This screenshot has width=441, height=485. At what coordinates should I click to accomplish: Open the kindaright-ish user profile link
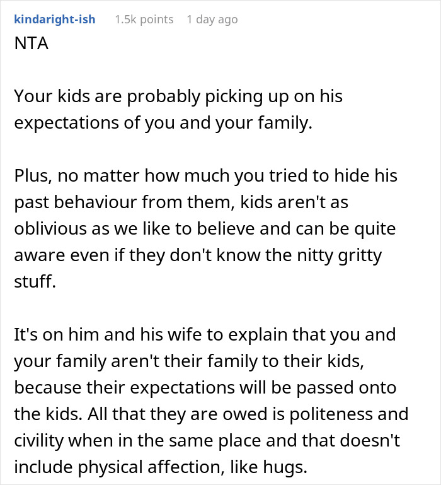coord(55,20)
